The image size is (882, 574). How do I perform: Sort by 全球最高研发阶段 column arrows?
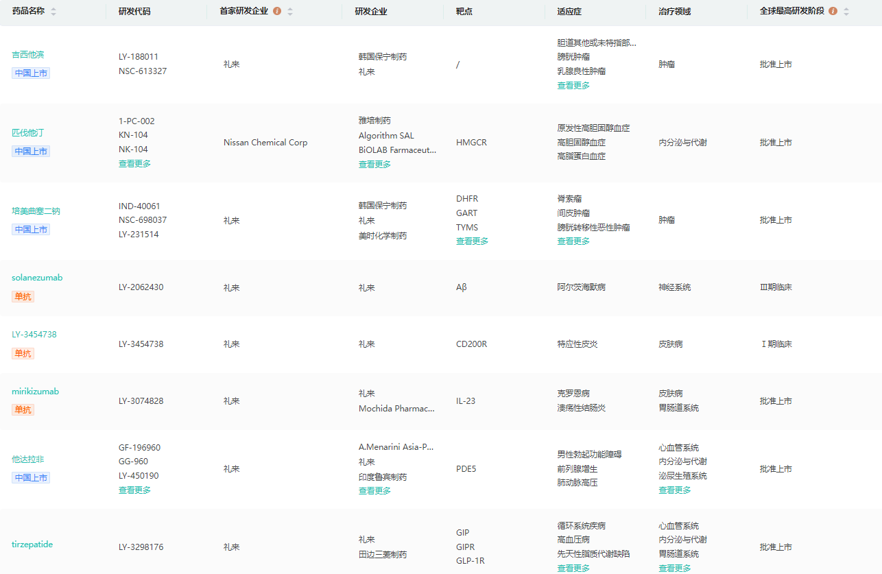846,12
